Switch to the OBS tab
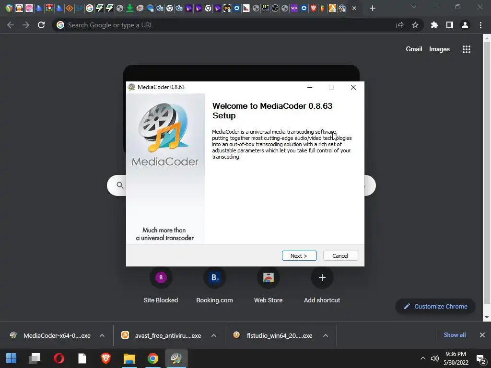 click(275, 8)
